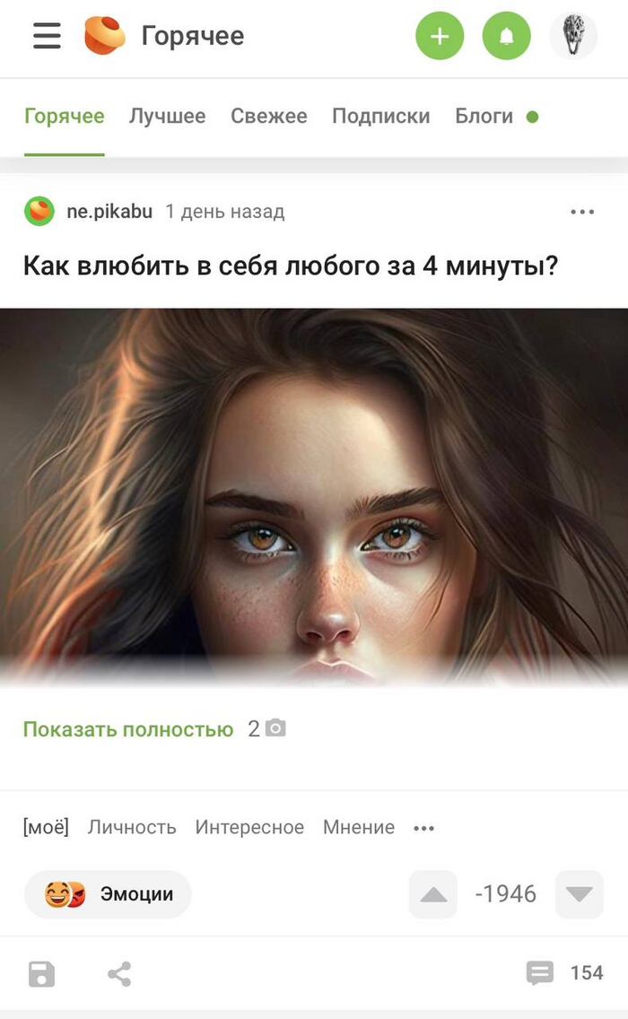Create a new post with plus button

[x=440, y=36]
